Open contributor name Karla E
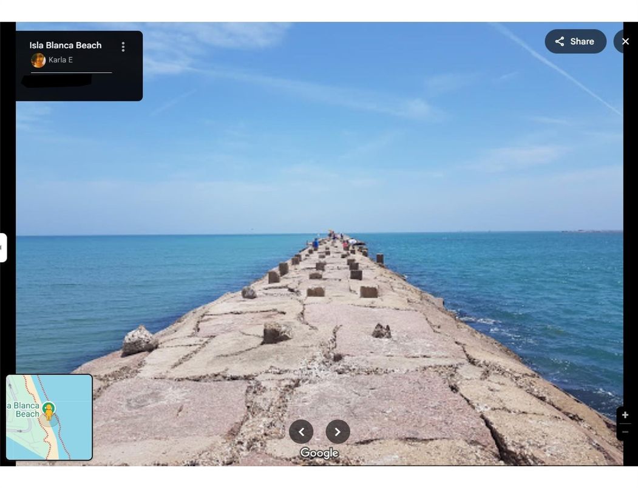Viewport: 638px width, 488px height. (61, 60)
